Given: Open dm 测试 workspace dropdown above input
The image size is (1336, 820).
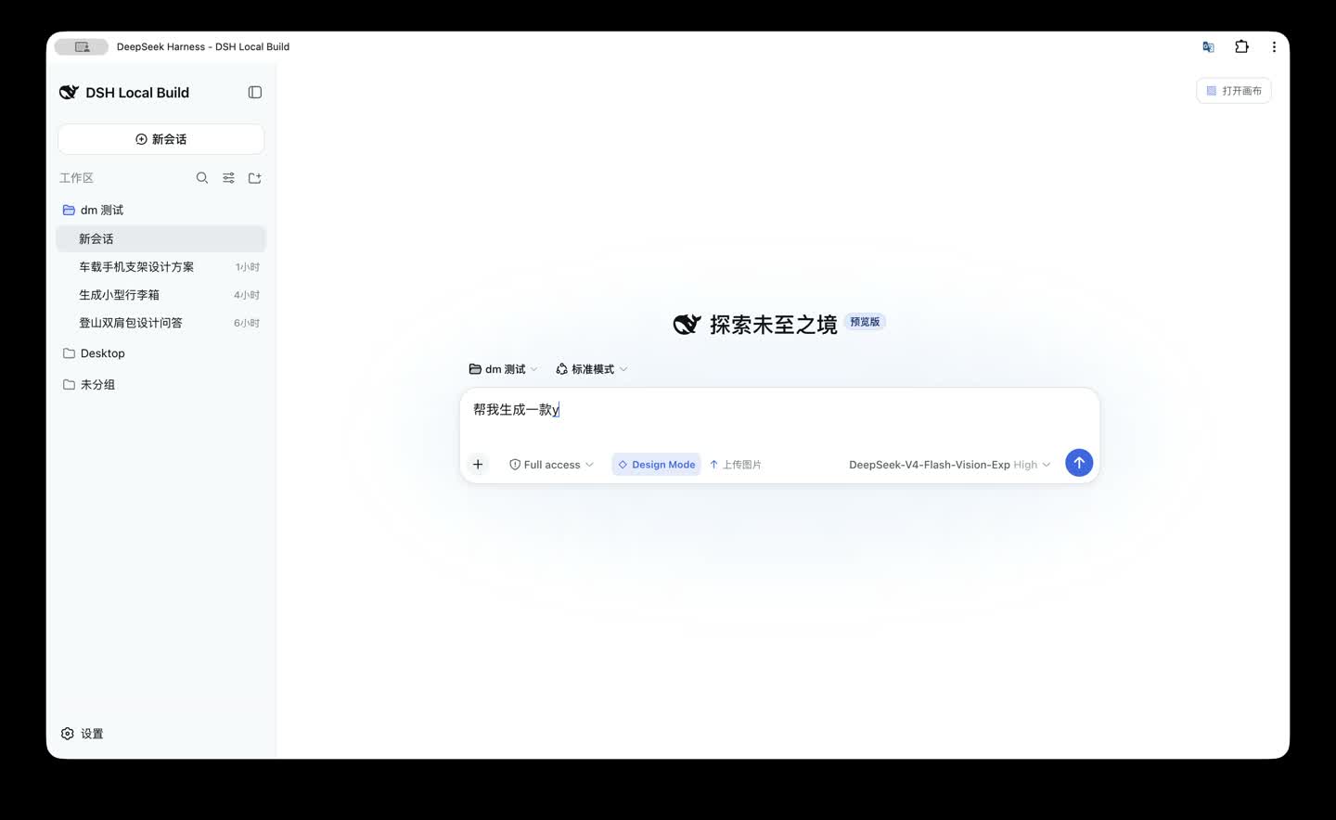Looking at the screenshot, I should pos(503,369).
